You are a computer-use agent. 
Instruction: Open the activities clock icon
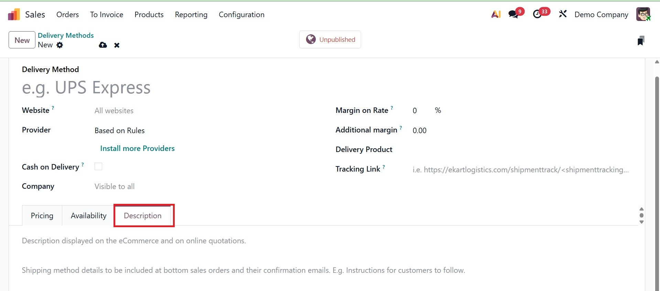coord(537,14)
